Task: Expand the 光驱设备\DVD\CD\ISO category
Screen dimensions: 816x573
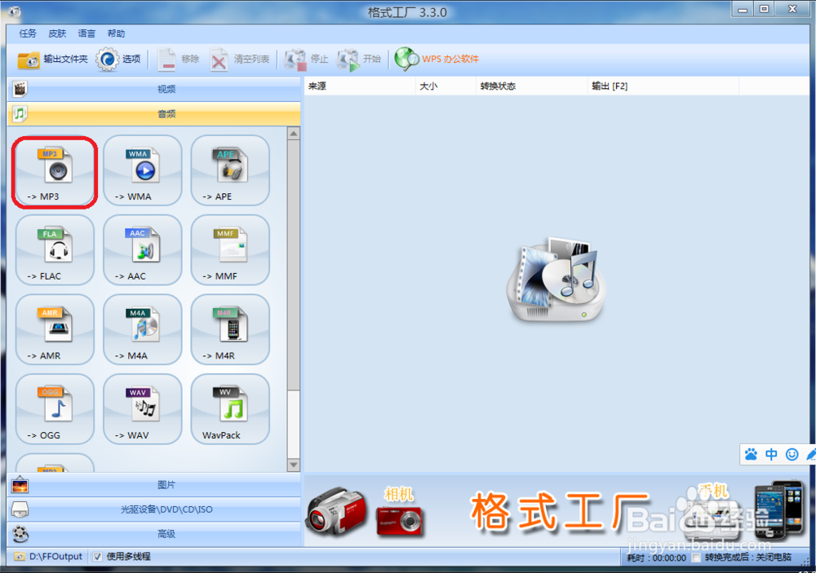Action: coord(154,509)
